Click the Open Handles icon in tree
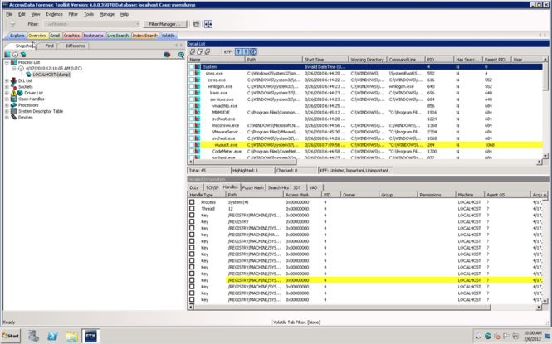Image resolution: width=552 pixels, height=344 pixels. click(14, 99)
